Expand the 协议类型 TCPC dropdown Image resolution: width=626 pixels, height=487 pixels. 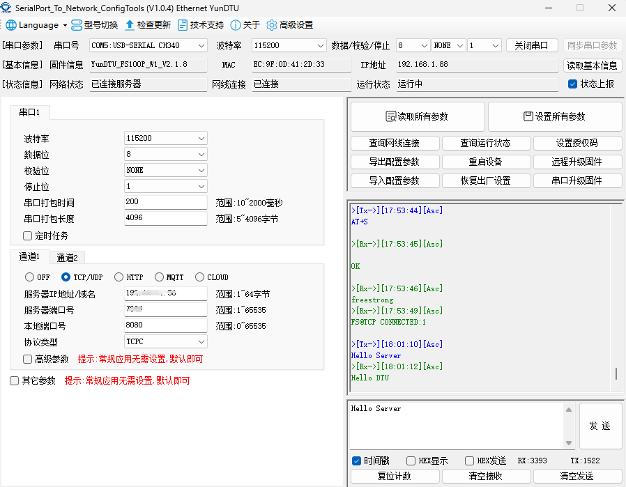[165, 342]
